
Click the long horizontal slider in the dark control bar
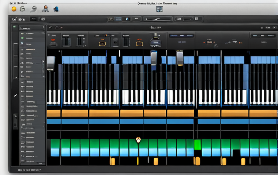click(x=158, y=19)
